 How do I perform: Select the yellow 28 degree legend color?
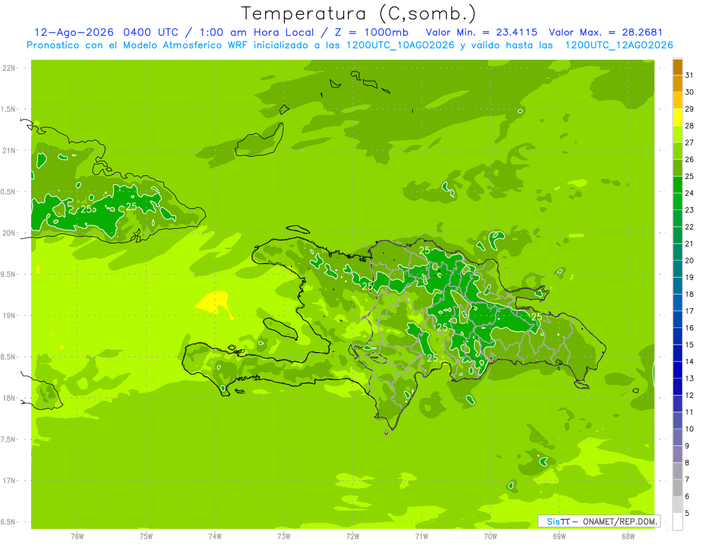tap(677, 117)
